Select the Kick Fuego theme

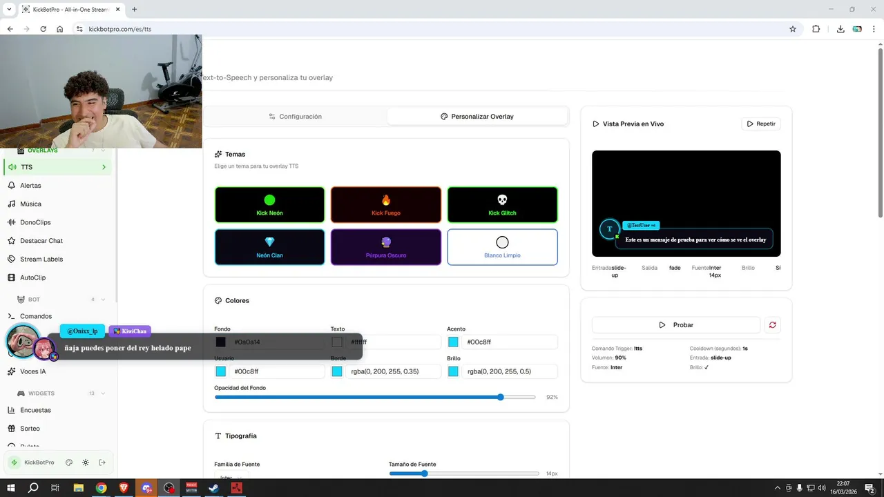click(x=386, y=204)
